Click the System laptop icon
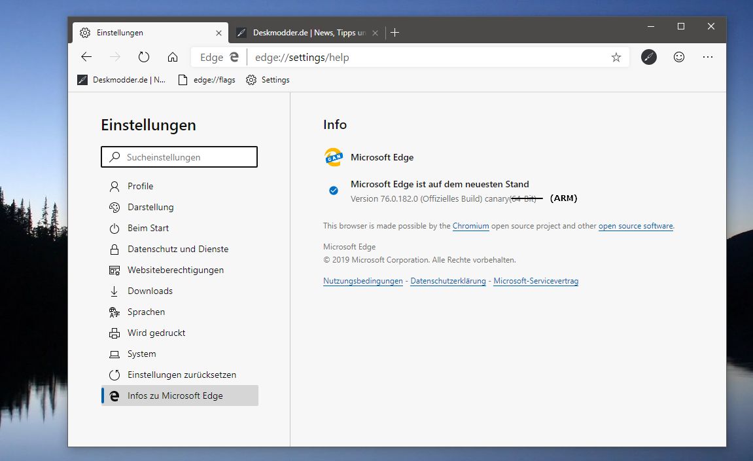753x461 pixels. coord(114,354)
